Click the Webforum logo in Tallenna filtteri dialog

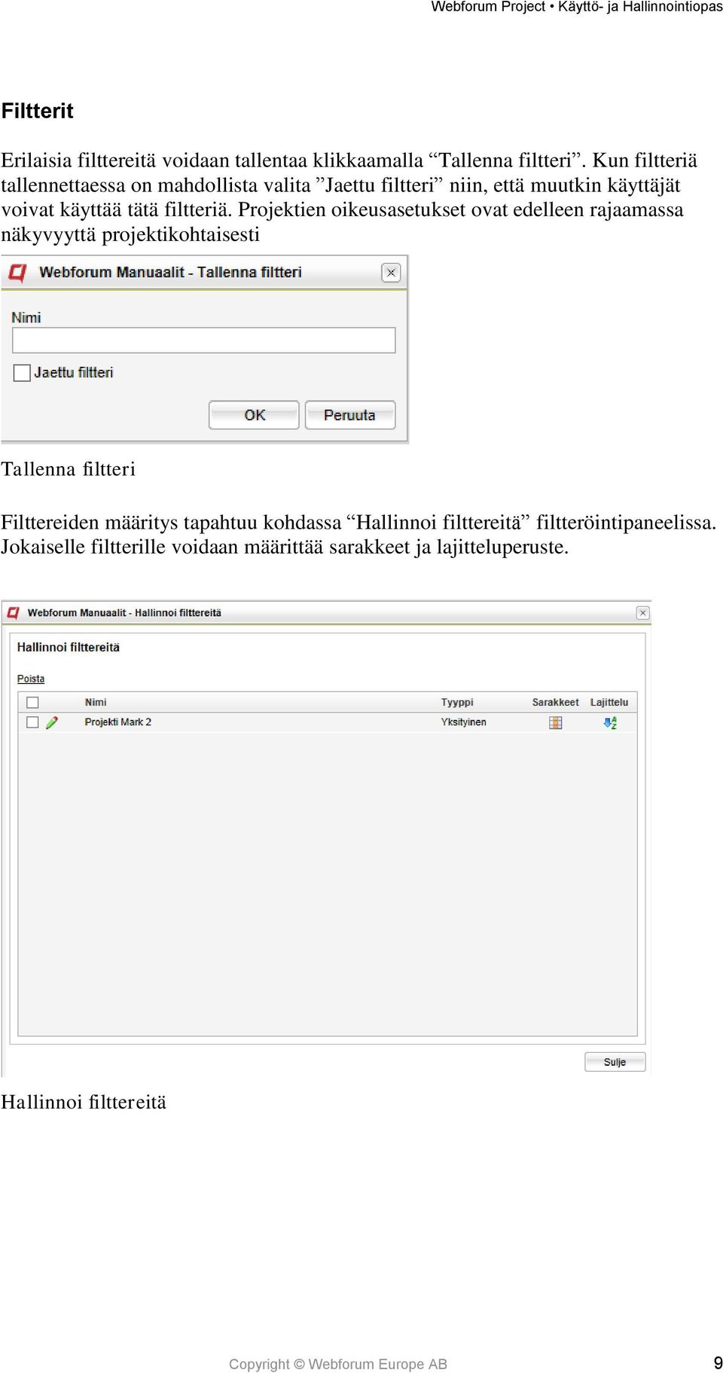(18, 273)
